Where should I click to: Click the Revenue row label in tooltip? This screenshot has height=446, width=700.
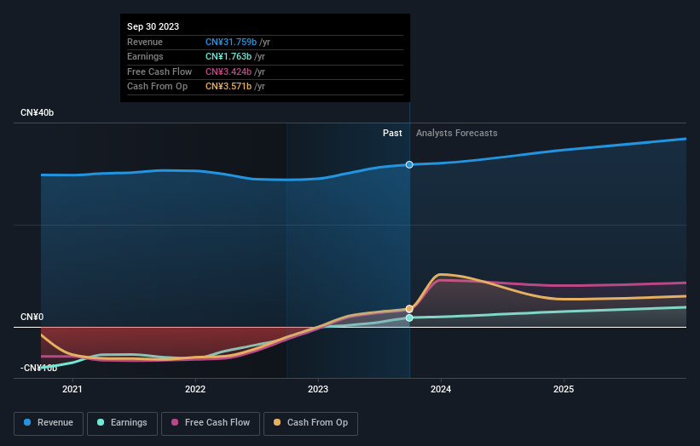click(145, 42)
